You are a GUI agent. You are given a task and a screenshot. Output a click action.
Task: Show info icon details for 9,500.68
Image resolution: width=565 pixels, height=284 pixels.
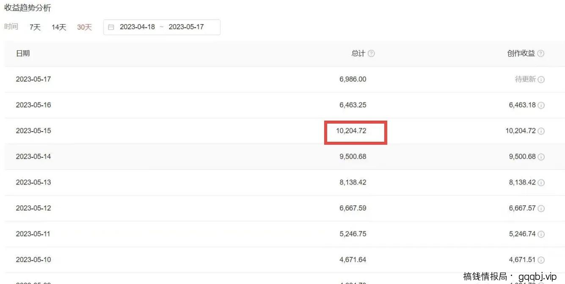[541, 157]
